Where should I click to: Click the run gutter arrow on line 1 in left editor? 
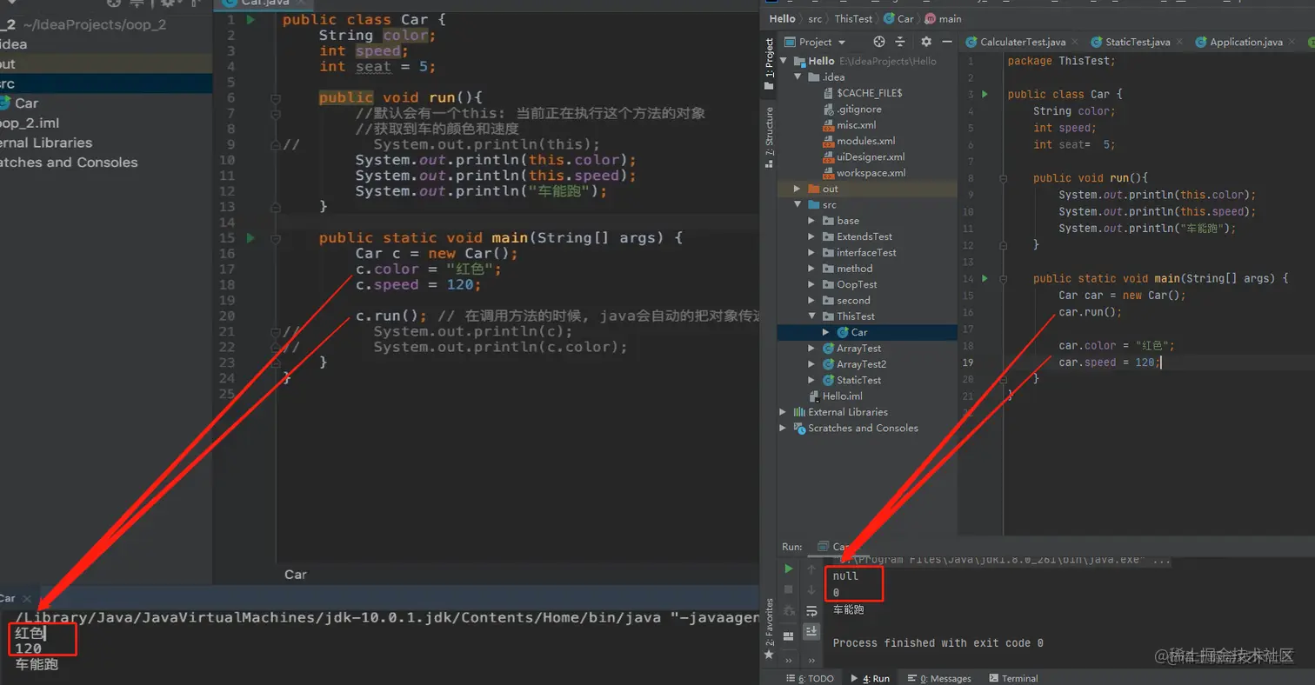pyautogui.click(x=250, y=19)
